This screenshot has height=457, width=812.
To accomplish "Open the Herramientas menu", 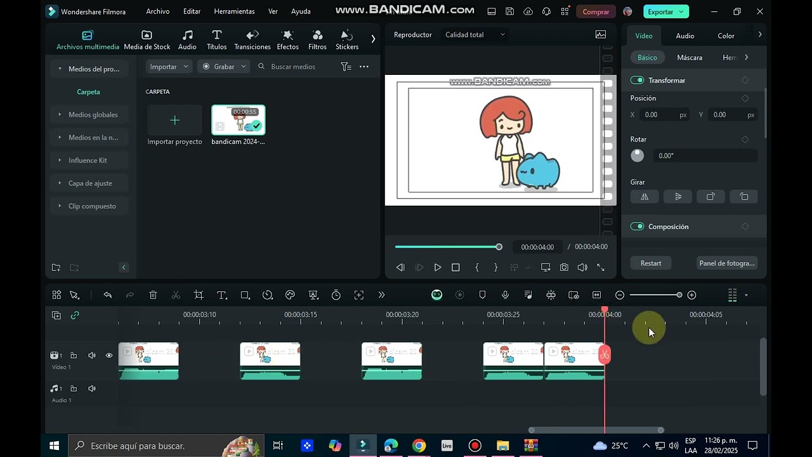I will (234, 11).
